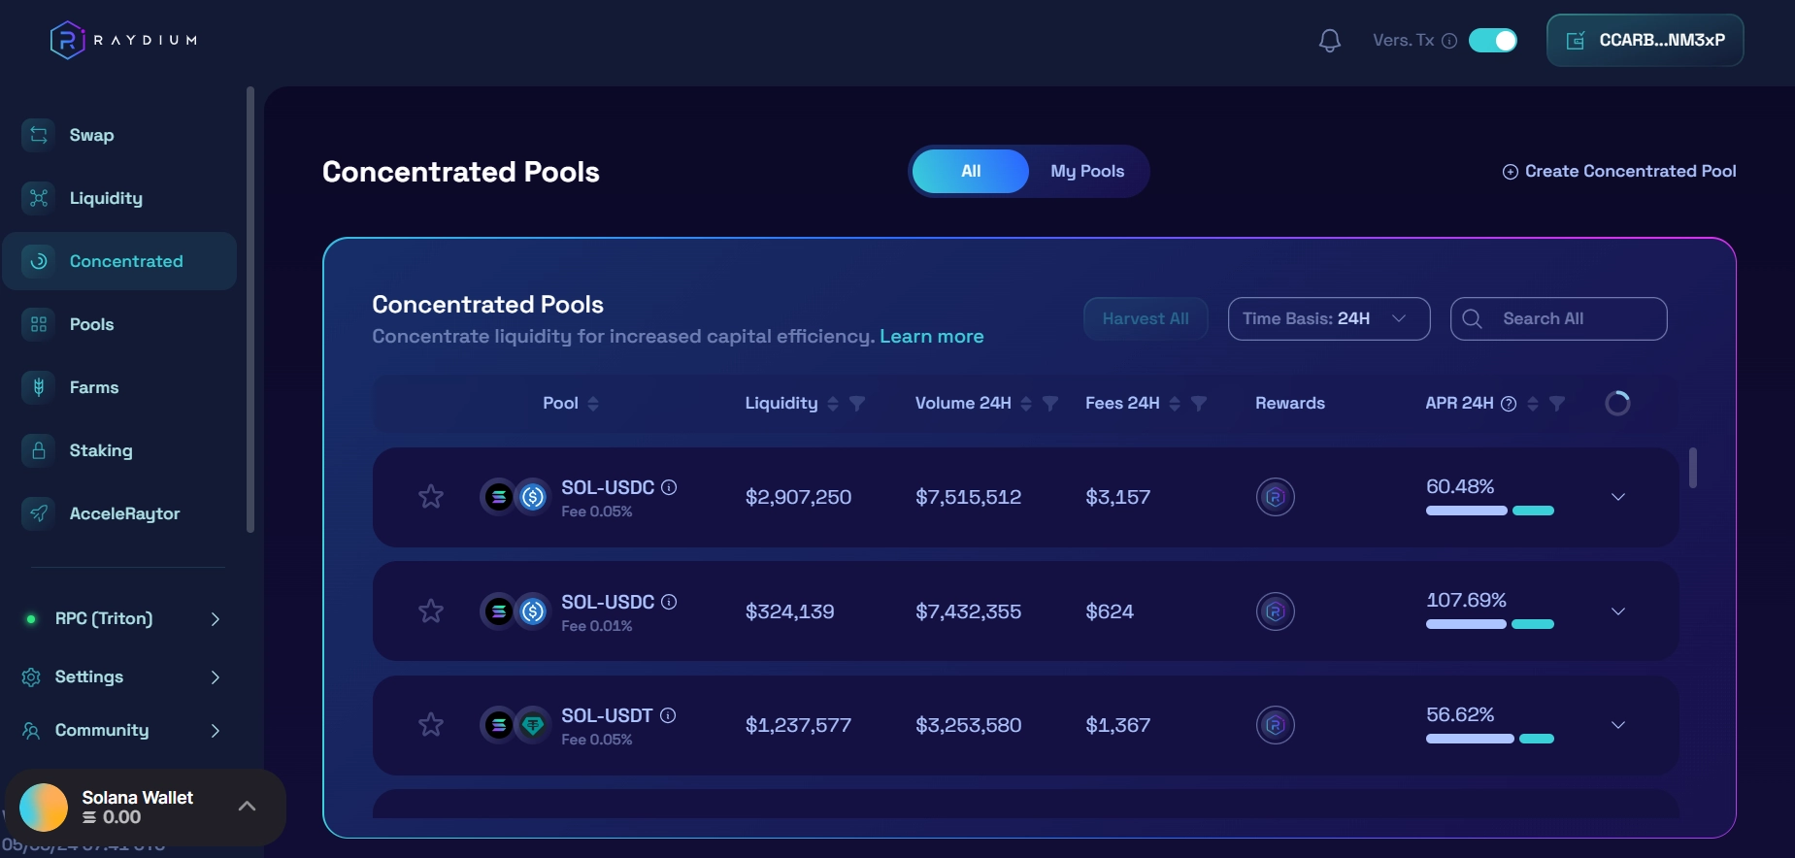This screenshot has width=1795, height=858.
Task: Sort by Liquidity column arrows
Action: click(x=833, y=404)
